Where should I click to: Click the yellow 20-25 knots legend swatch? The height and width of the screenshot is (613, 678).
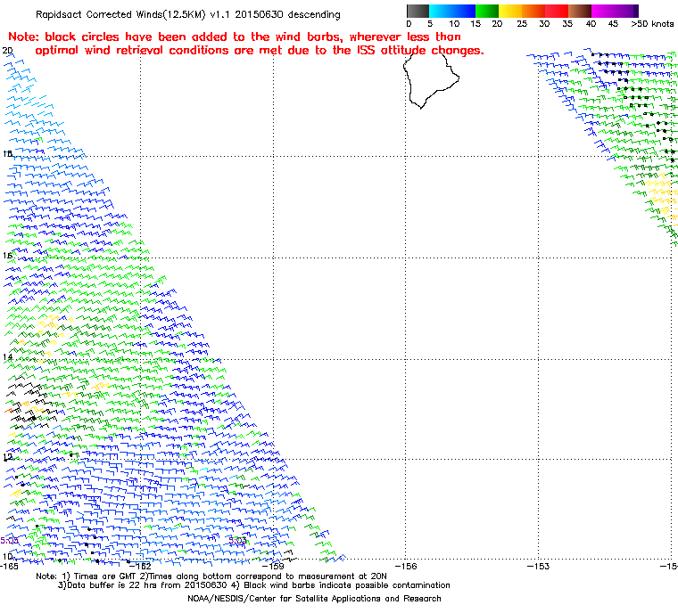tap(510, 11)
